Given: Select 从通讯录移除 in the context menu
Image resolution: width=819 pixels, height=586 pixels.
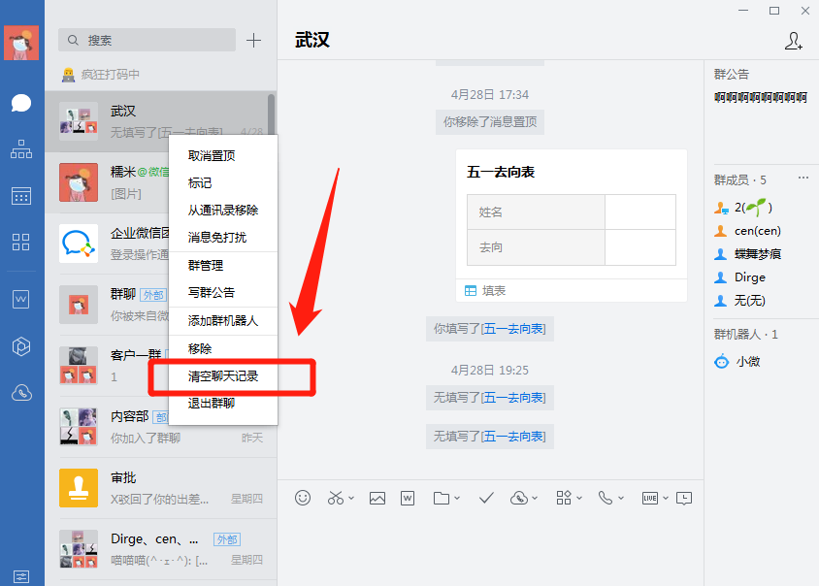Looking at the screenshot, I should click(223, 210).
